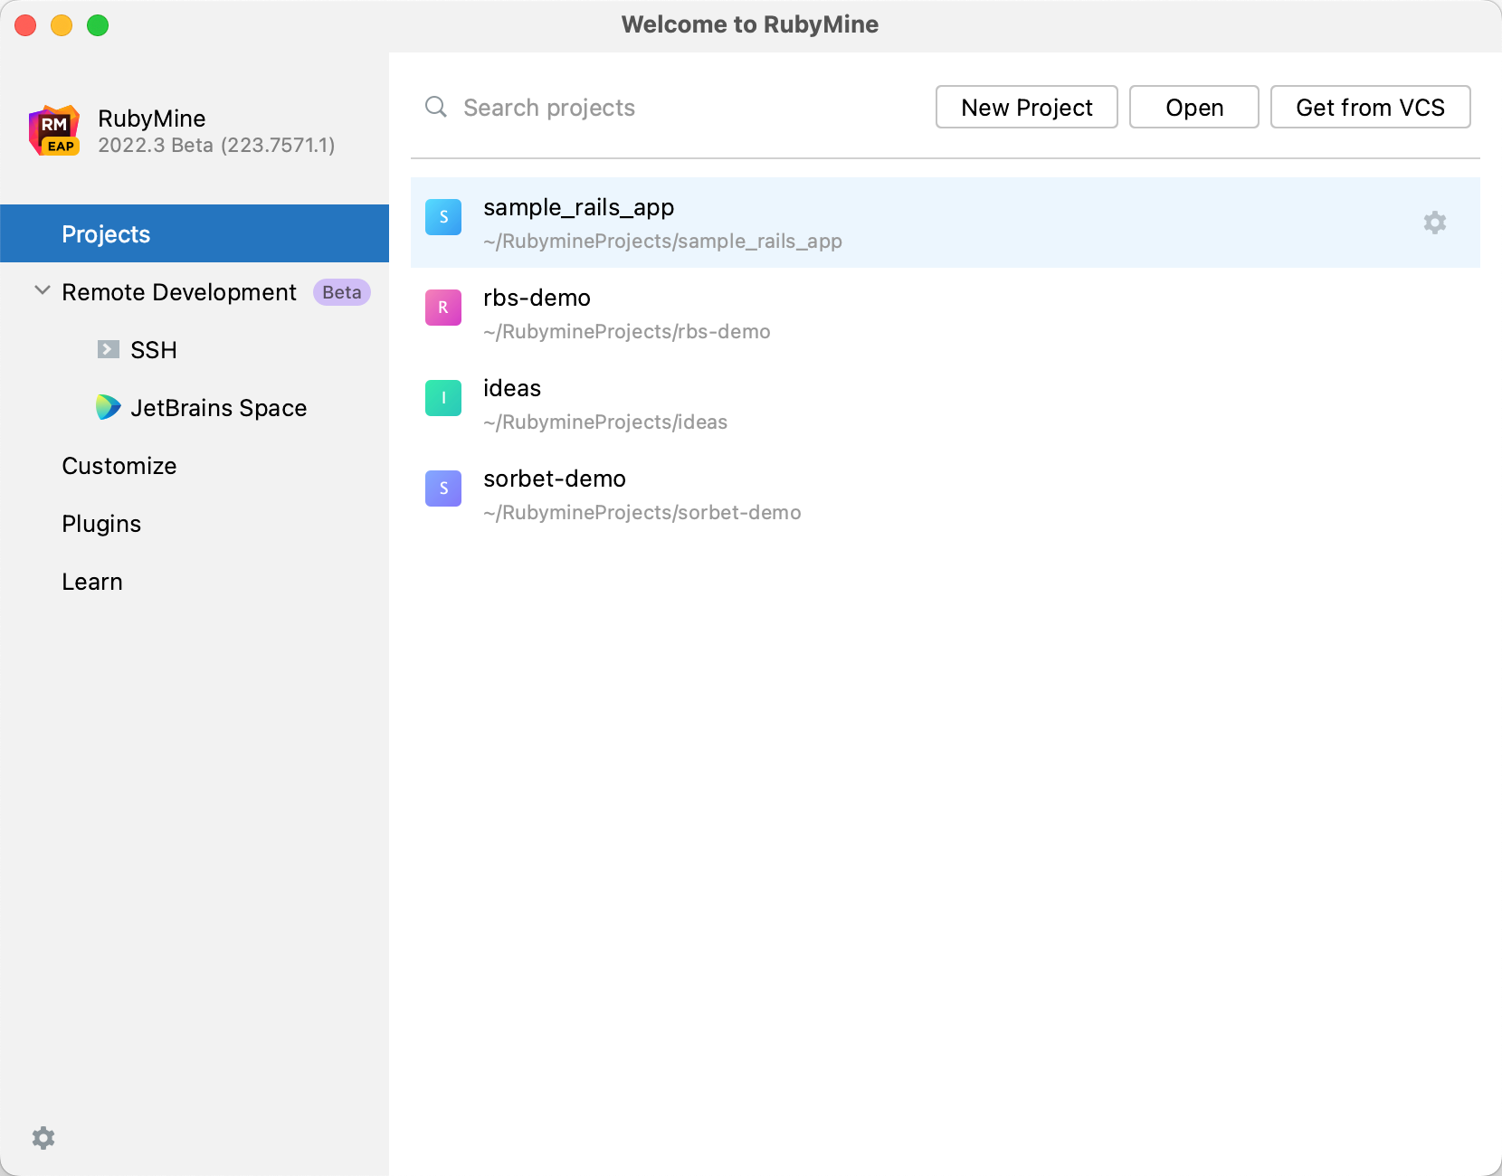Click the gear icon at bottom-left corner
The height and width of the screenshot is (1176, 1502).
43,1137
